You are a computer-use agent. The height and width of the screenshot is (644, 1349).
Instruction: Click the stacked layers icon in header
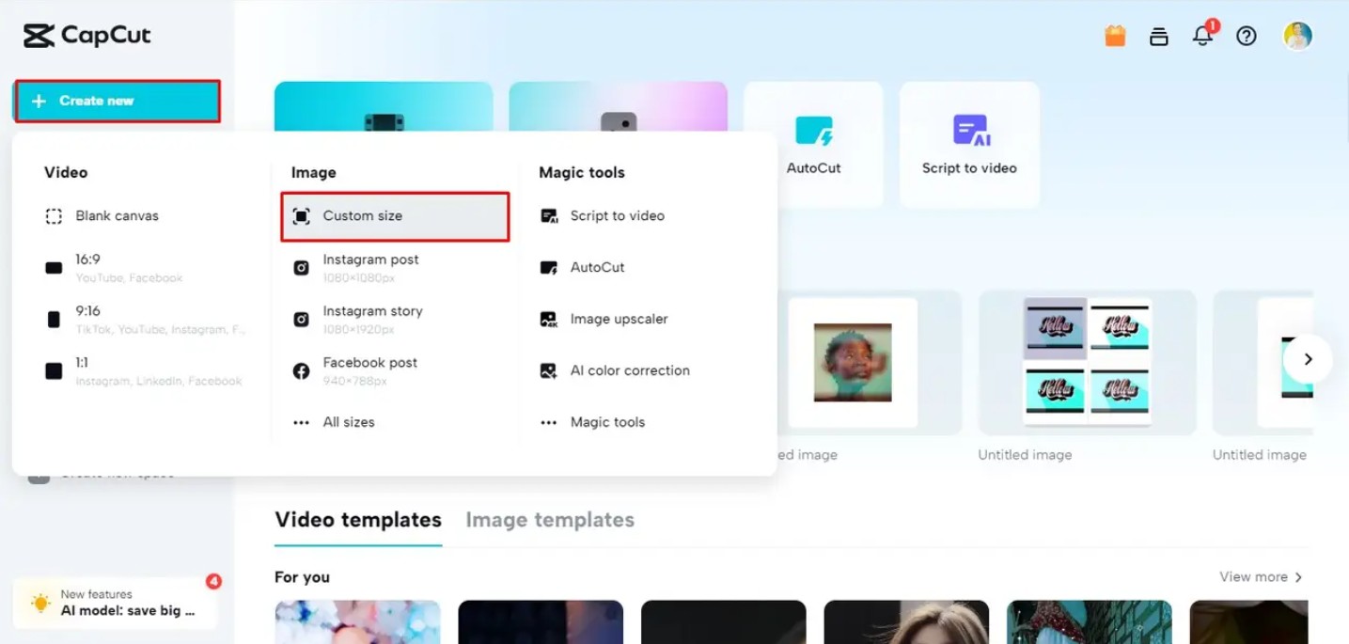click(1158, 37)
